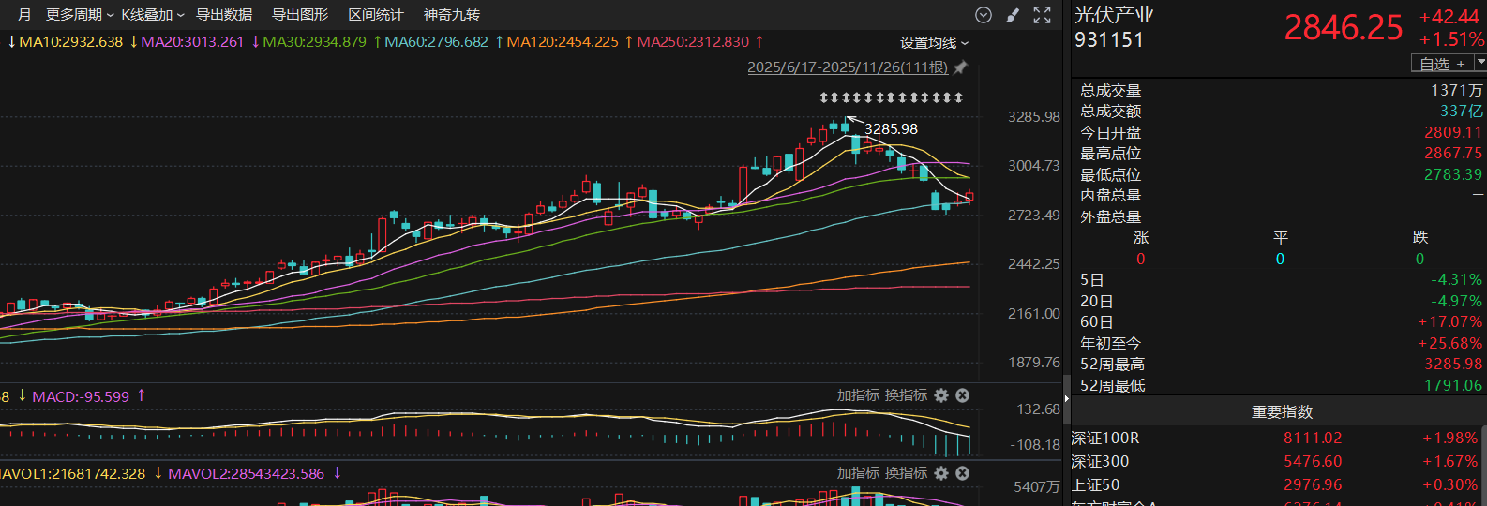This screenshot has height=506, width=1487.
Task: Click 光伏产业 index name
Action: tap(1114, 15)
